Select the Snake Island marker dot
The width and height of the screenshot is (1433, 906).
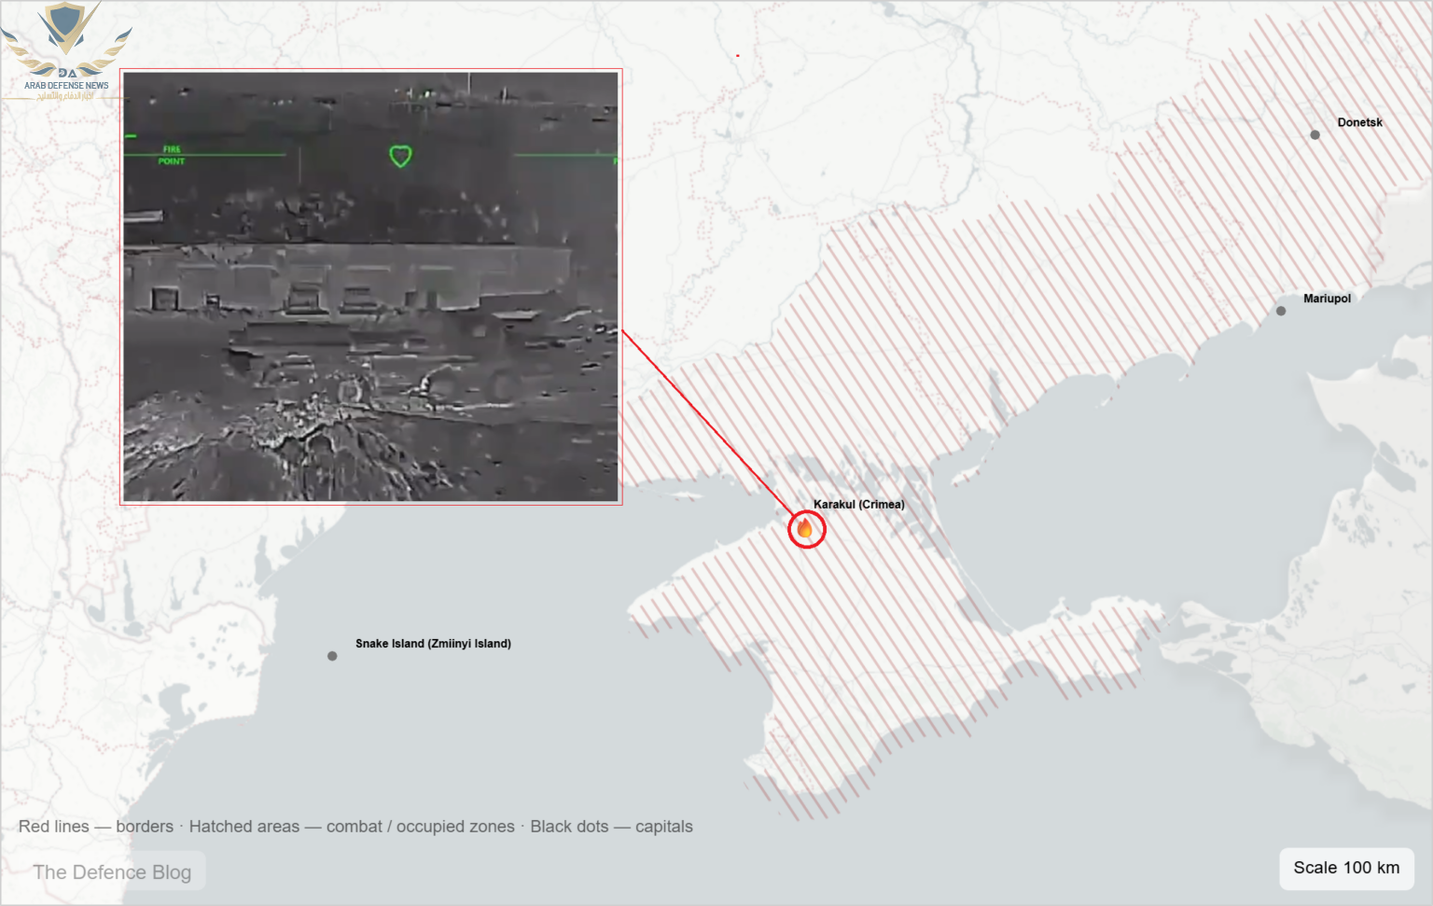pyautogui.click(x=332, y=656)
